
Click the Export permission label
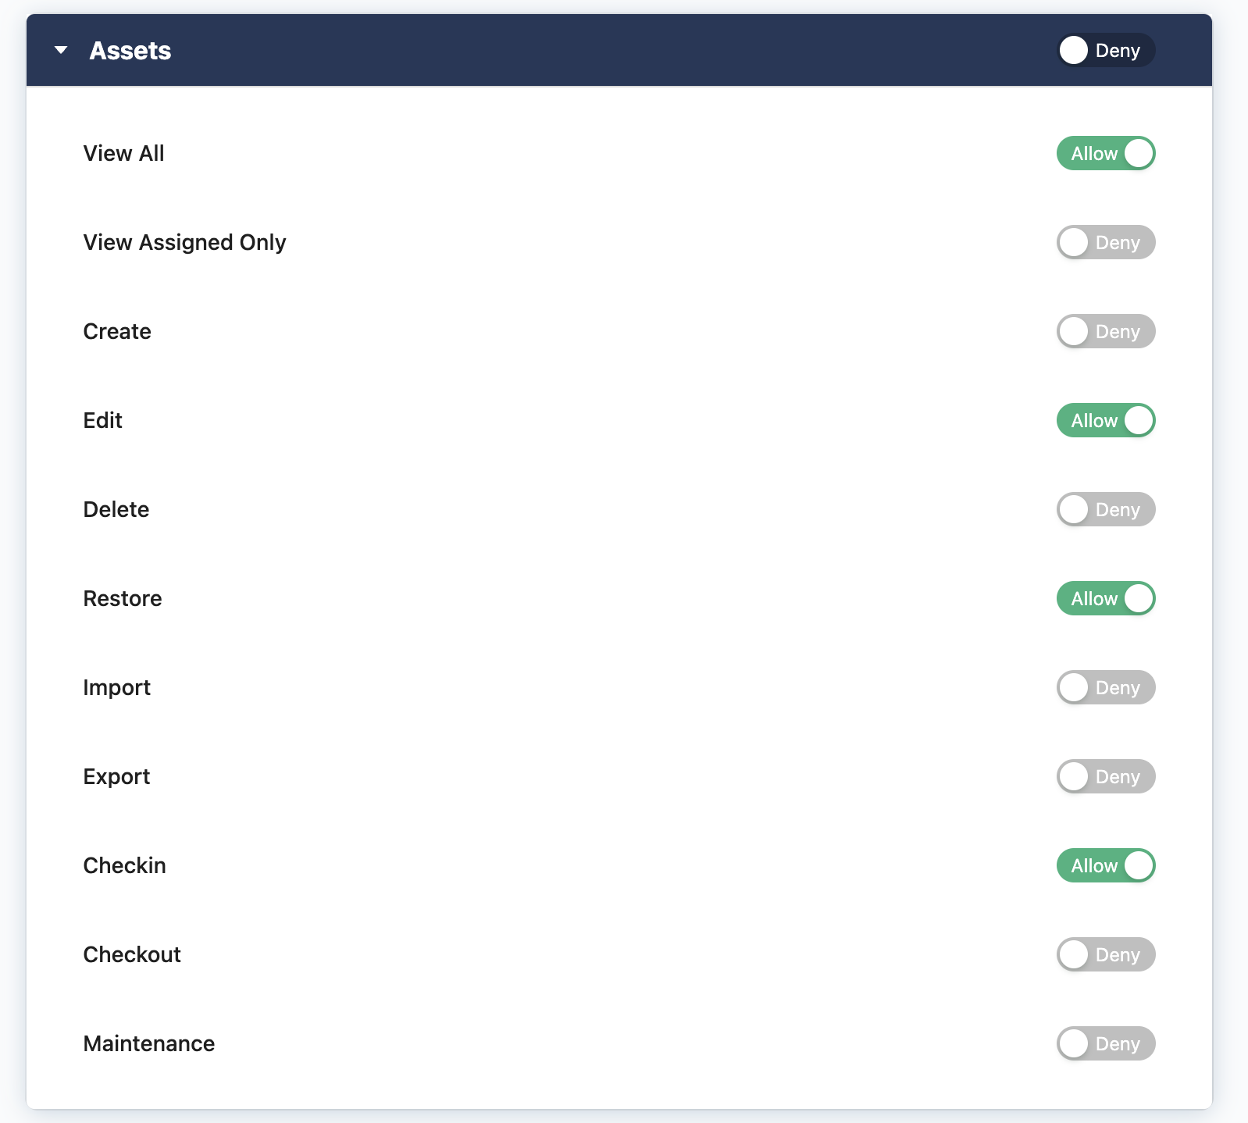click(116, 777)
